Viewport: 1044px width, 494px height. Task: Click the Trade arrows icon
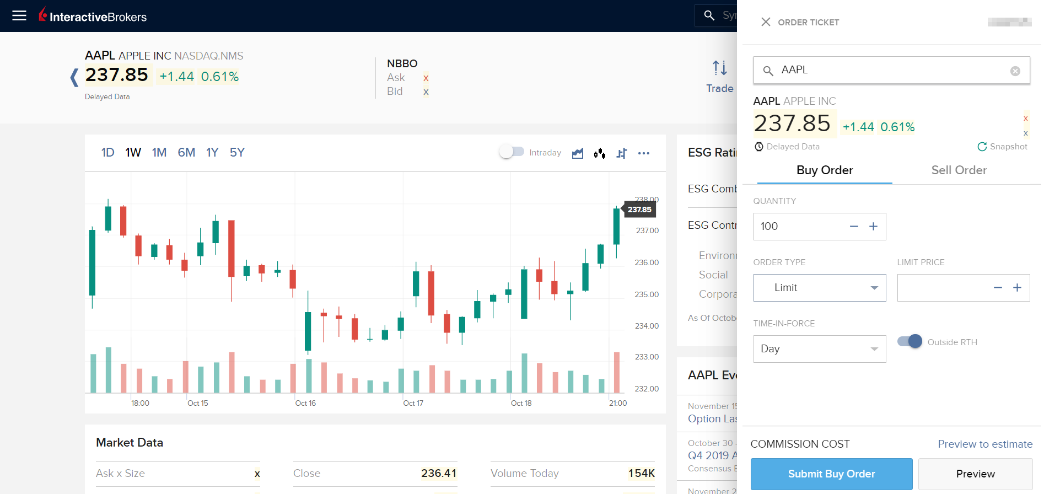(719, 68)
